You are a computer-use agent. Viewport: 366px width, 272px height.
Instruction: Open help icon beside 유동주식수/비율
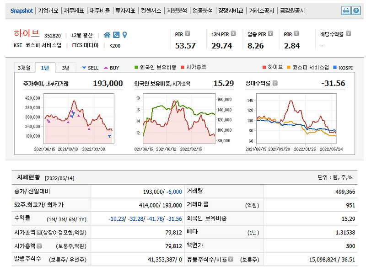(x=231, y=259)
